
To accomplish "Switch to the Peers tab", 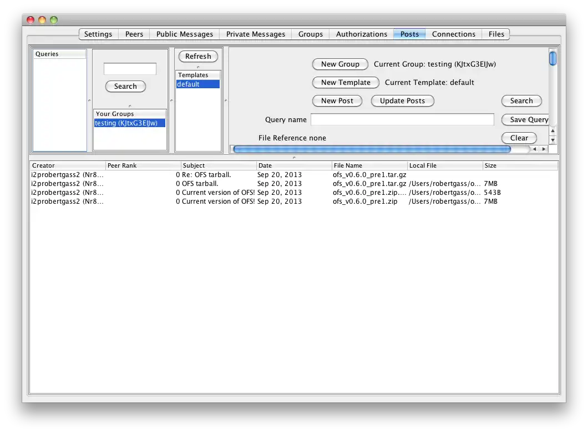I will point(134,34).
